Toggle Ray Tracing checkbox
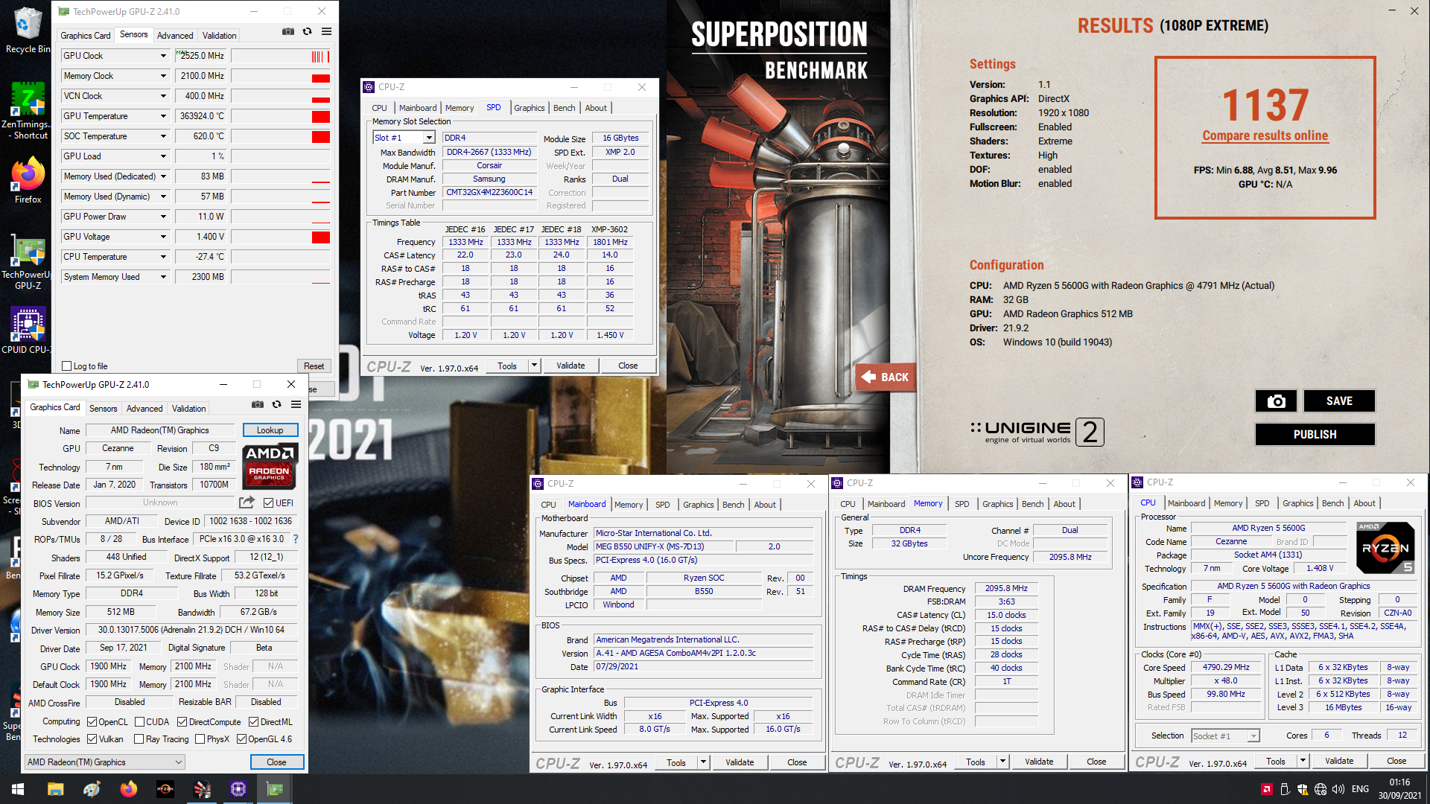Screen dimensions: 1430x804 pyautogui.click(x=139, y=739)
